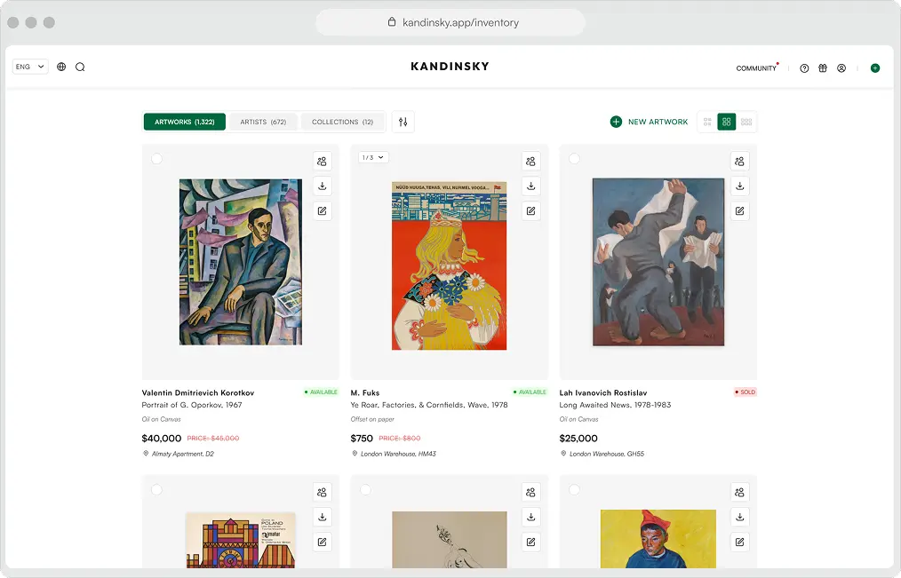Click the $25,000 price

pyautogui.click(x=578, y=438)
